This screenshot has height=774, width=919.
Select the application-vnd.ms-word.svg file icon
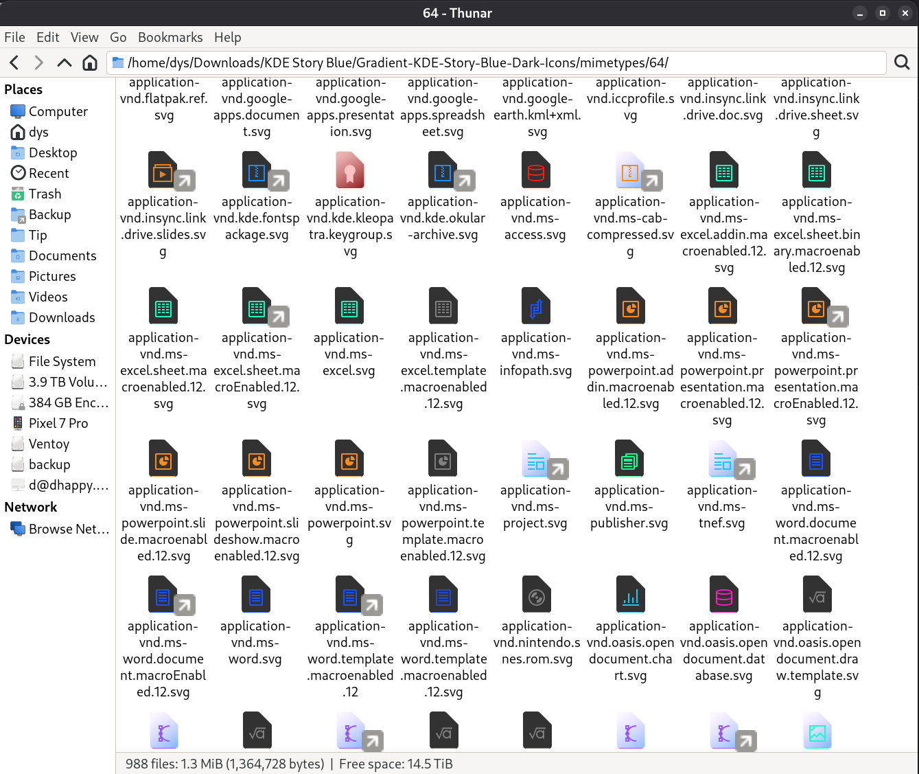coord(255,594)
